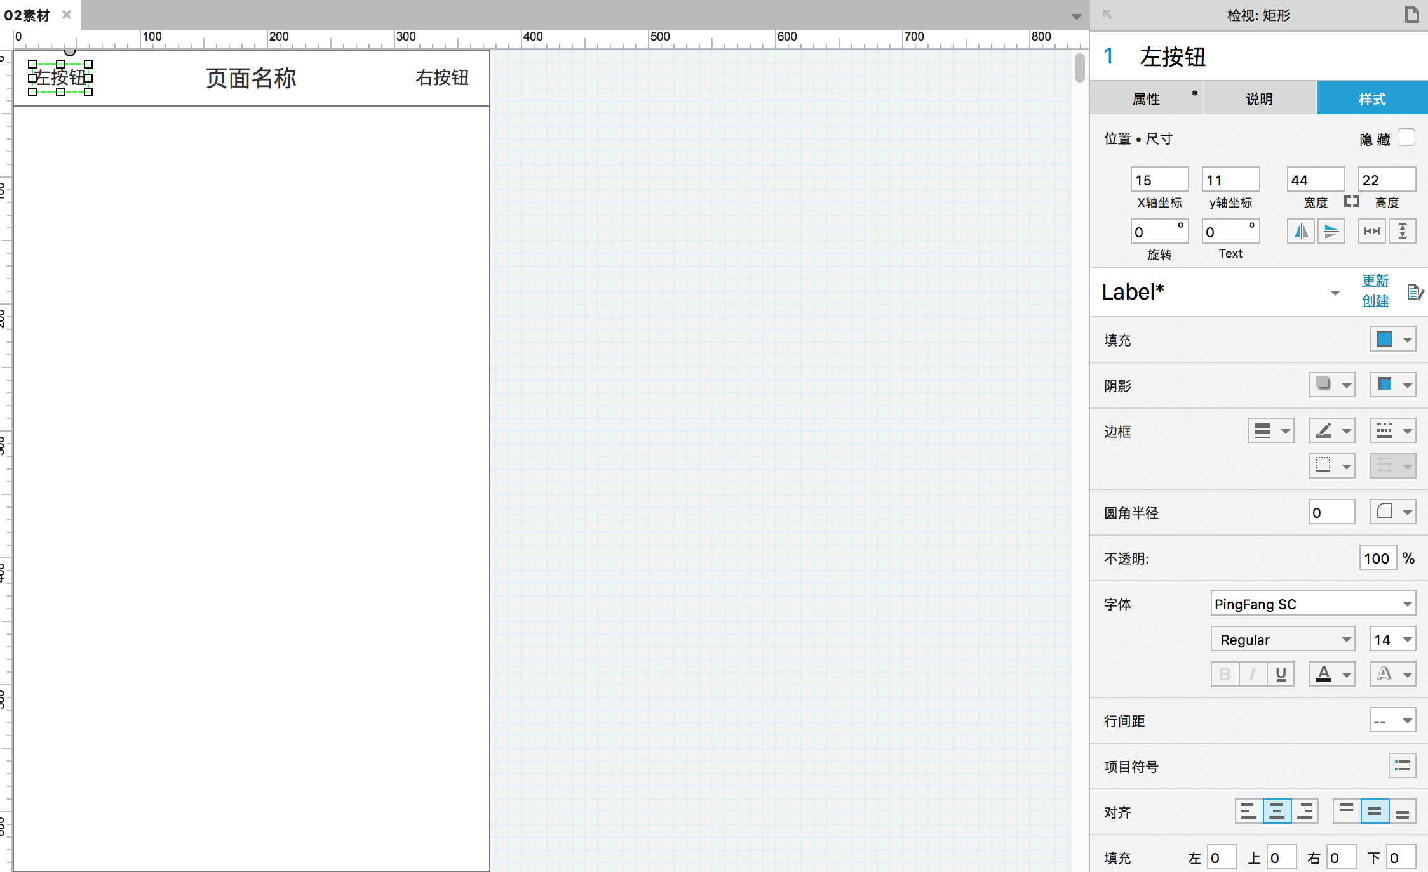Viewport: 1428px width, 872px height.
Task: Open the corner visibility picker
Action: click(x=1392, y=512)
